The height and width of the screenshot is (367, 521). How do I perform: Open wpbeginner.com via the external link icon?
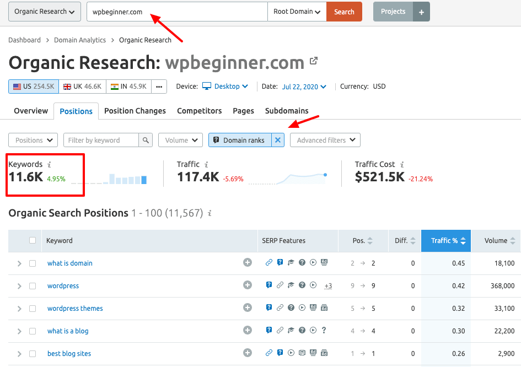pyautogui.click(x=313, y=61)
